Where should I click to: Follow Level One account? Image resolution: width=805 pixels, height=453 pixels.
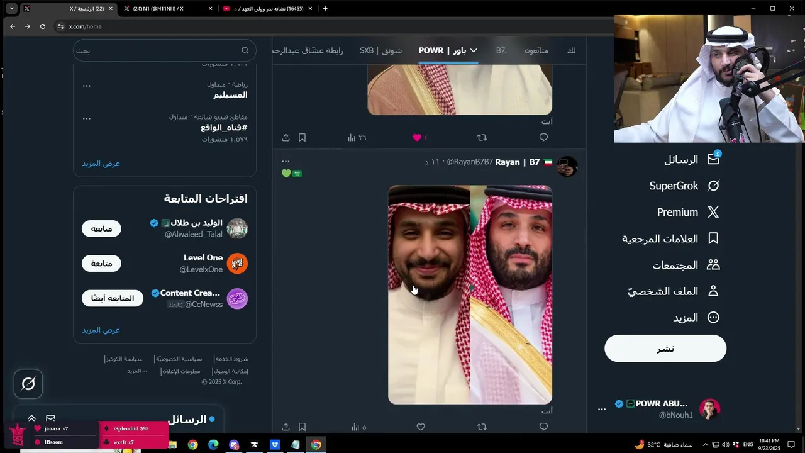coord(101,264)
